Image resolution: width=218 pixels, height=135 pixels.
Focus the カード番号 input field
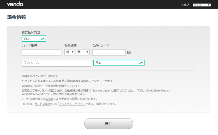pos(41,52)
